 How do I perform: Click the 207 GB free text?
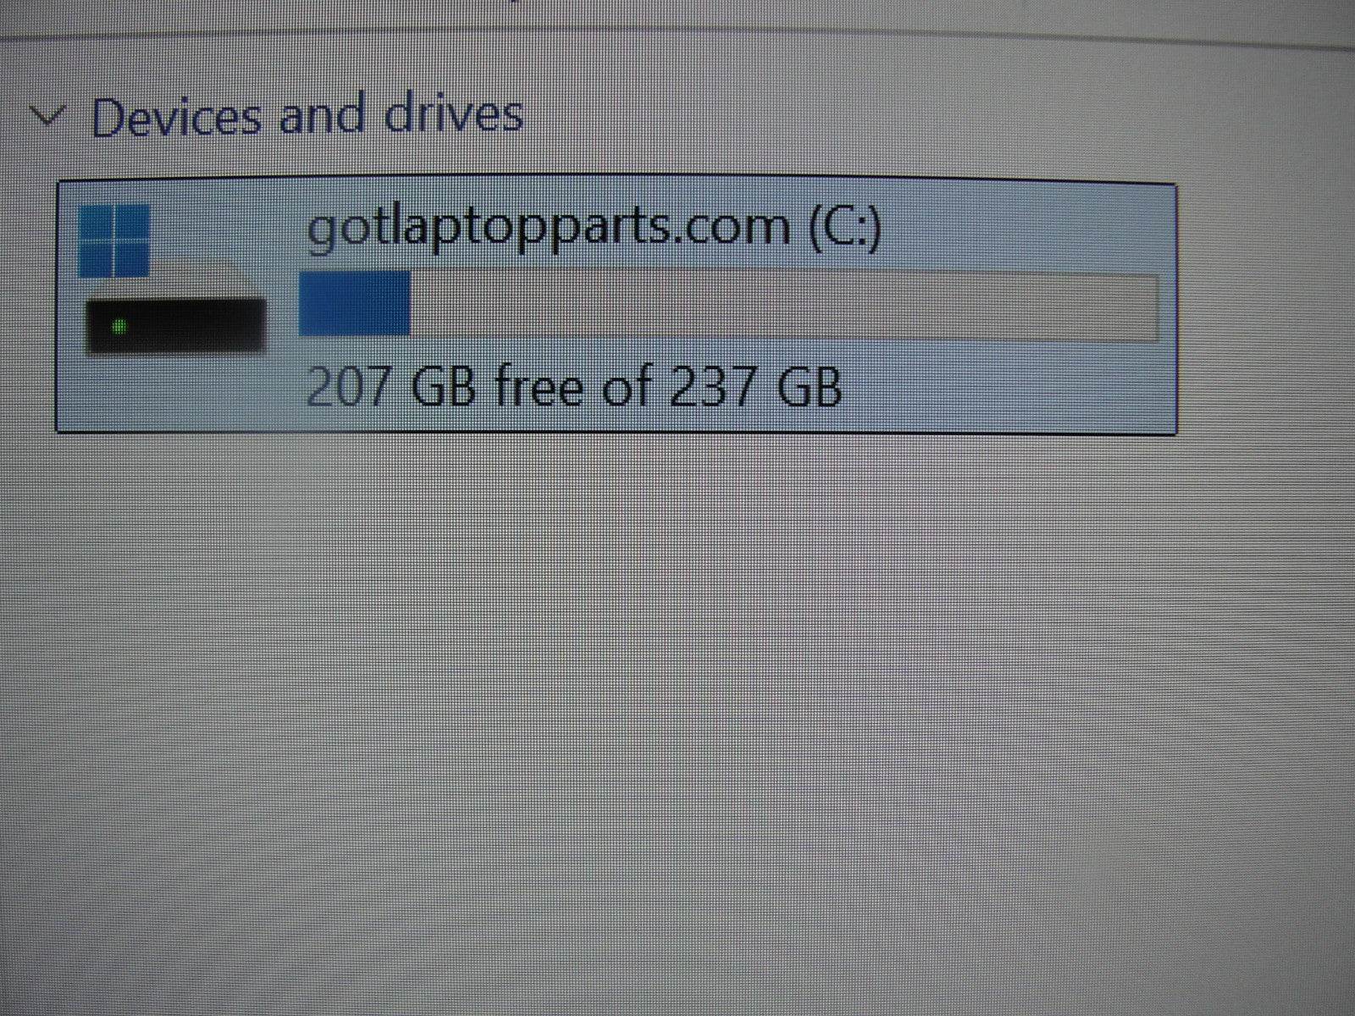pos(477,386)
